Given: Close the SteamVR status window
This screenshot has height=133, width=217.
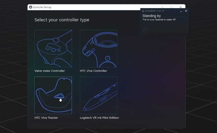Looking at the screenshot, I should coord(186,11).
